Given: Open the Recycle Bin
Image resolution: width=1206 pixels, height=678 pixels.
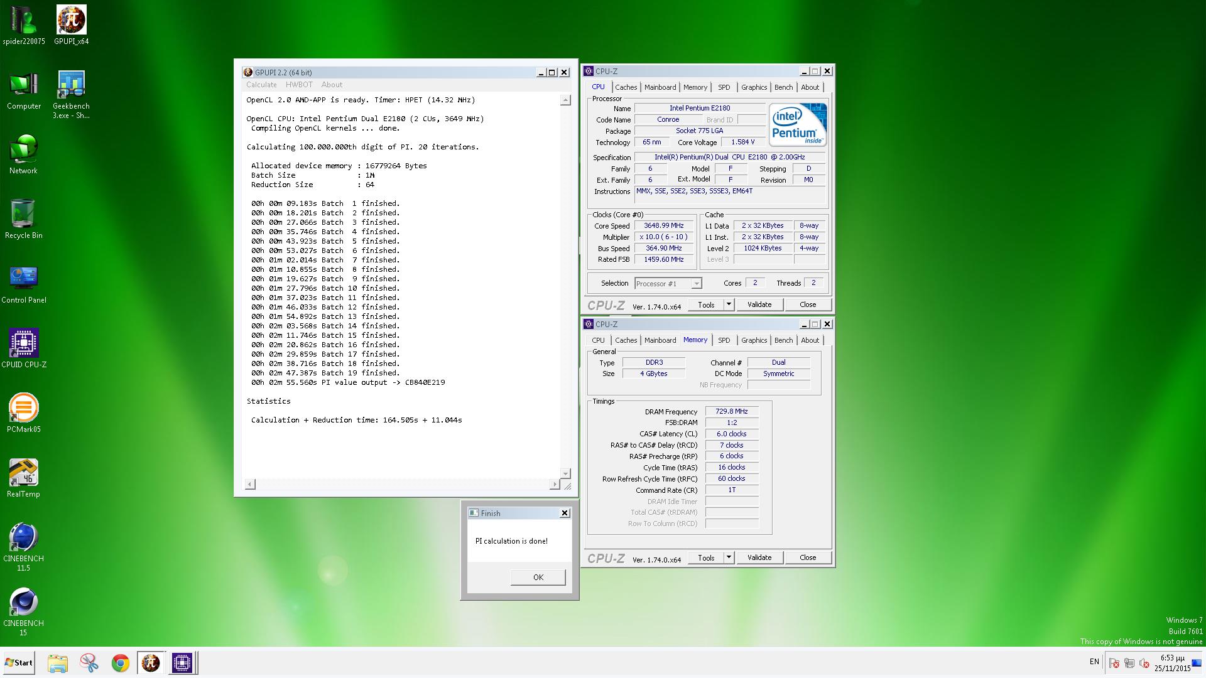Looking at the screenshot, I should coord(24,219).
